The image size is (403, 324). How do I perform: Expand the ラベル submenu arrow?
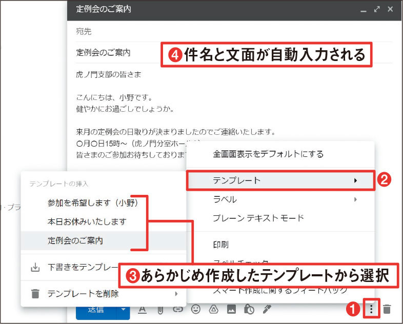point(355,199)
